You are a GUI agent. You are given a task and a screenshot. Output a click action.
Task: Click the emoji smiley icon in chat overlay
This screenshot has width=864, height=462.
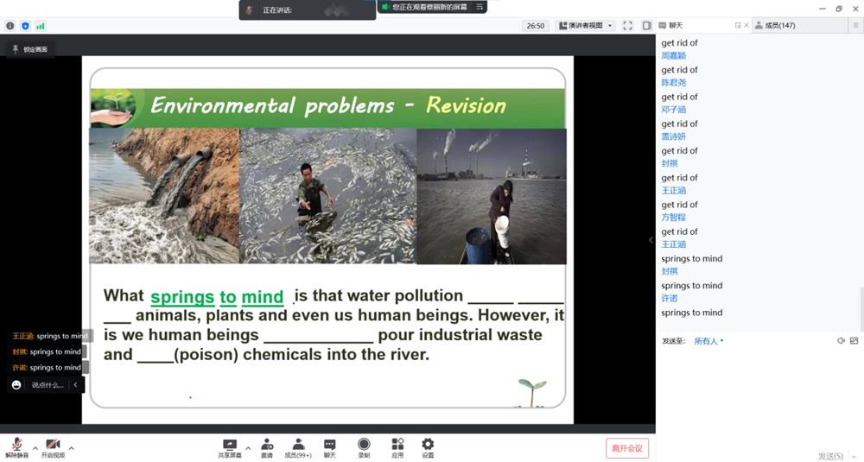click(x=16, y=384)
